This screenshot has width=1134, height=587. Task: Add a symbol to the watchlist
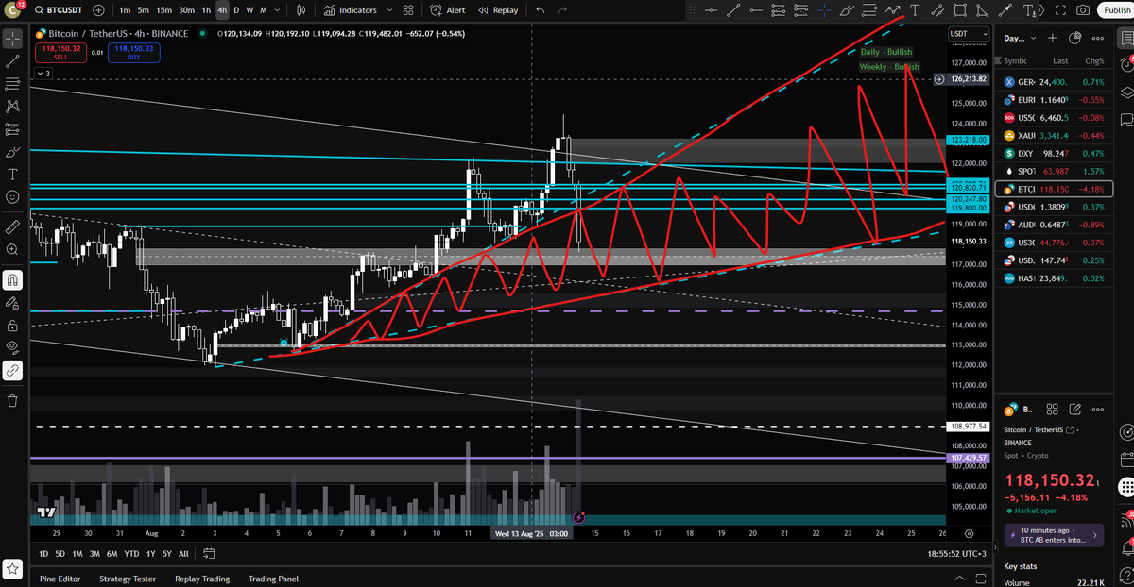coord(1054,39)
